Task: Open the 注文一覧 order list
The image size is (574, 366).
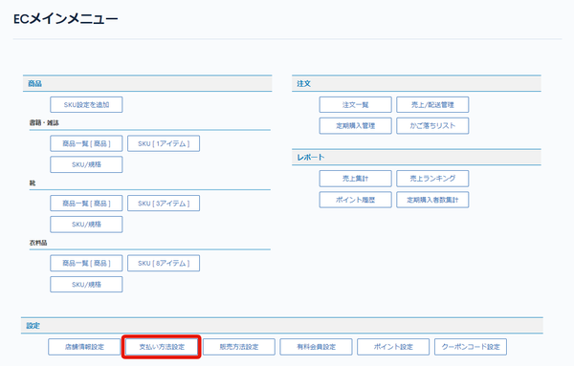Action: (x=356, y=104)
